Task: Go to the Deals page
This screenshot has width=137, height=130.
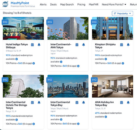Action: point(53,4)
